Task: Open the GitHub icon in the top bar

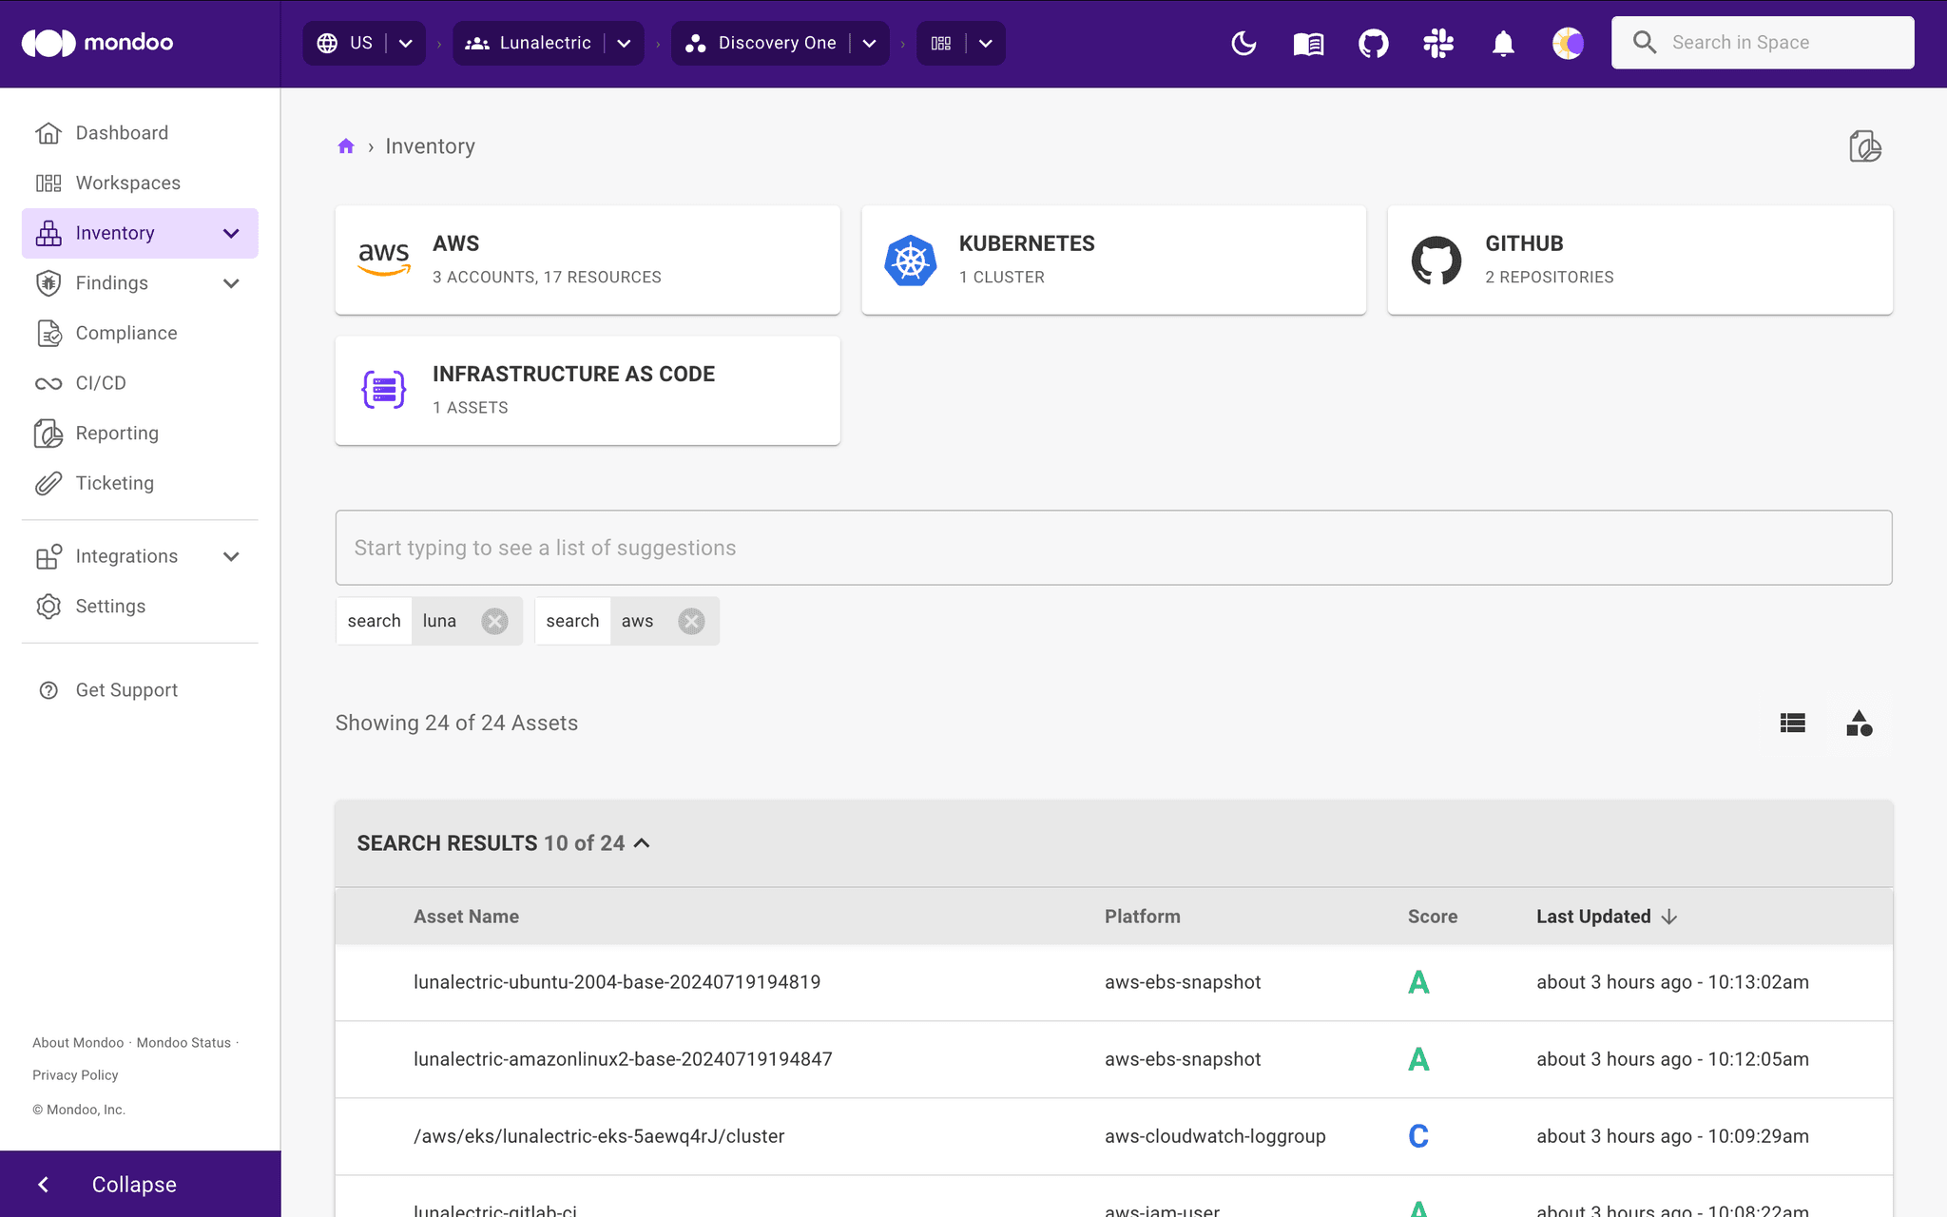Action: (x=1373, y=43)
